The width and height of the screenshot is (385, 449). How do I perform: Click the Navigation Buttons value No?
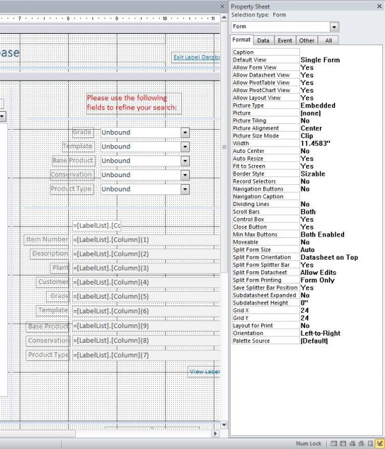(305, 189)
